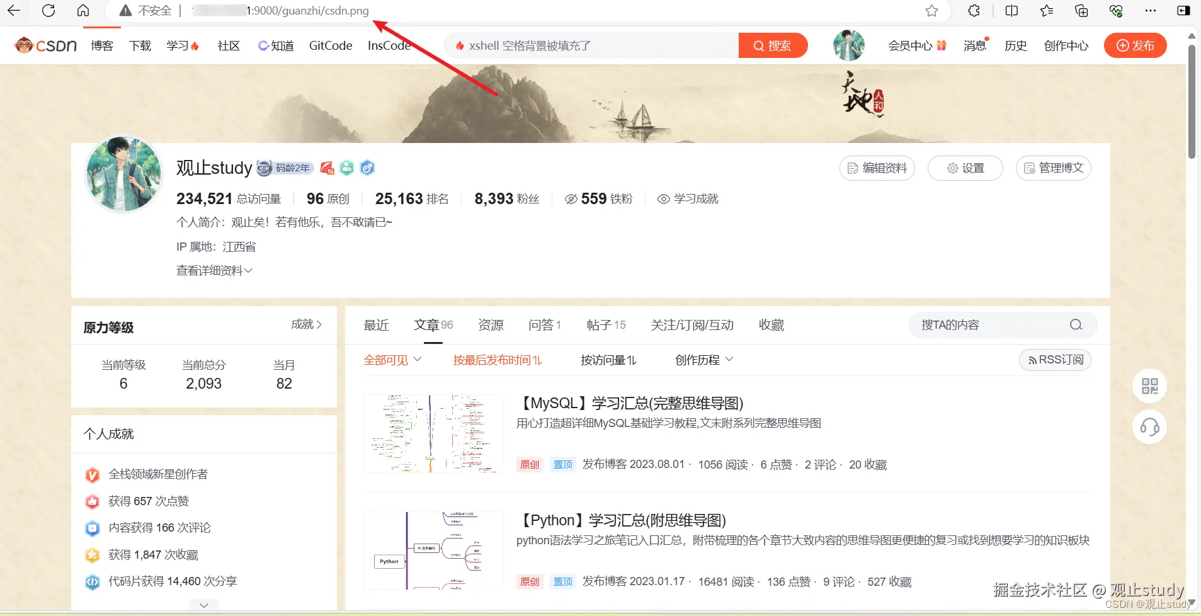
Task: Switch to the 收藏 tab
Action: tap(771, 324)
